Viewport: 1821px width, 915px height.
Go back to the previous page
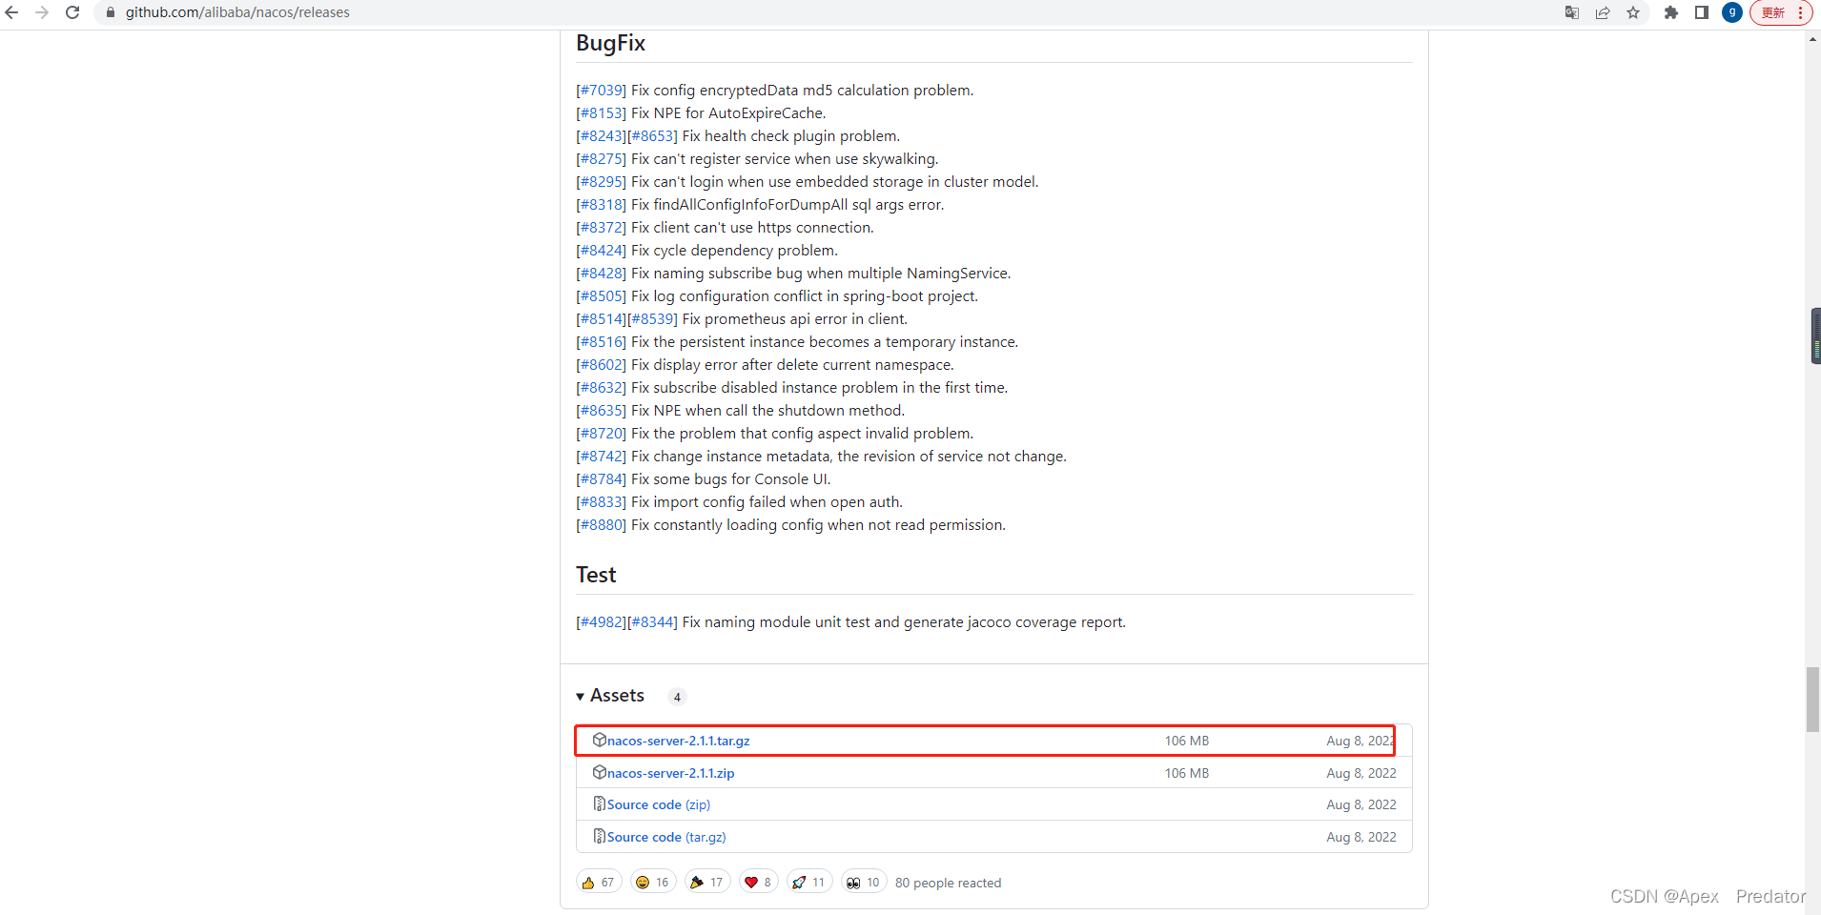pos(12,12)
